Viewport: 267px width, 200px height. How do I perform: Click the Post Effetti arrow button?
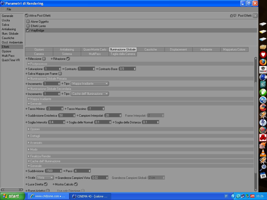255,16
